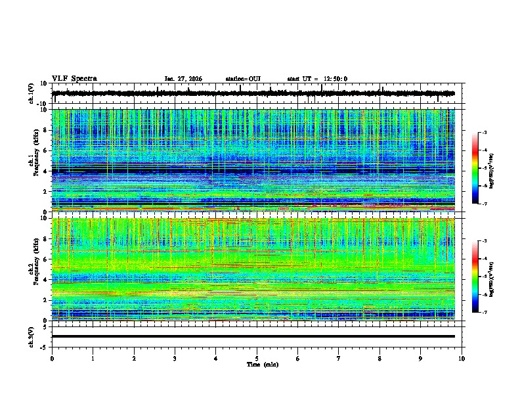
Task: Click the ch.3 flat black trace
Action: [x=253, y=336]
